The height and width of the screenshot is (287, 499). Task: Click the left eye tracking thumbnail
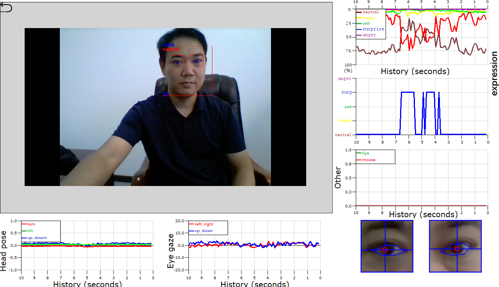386,246
